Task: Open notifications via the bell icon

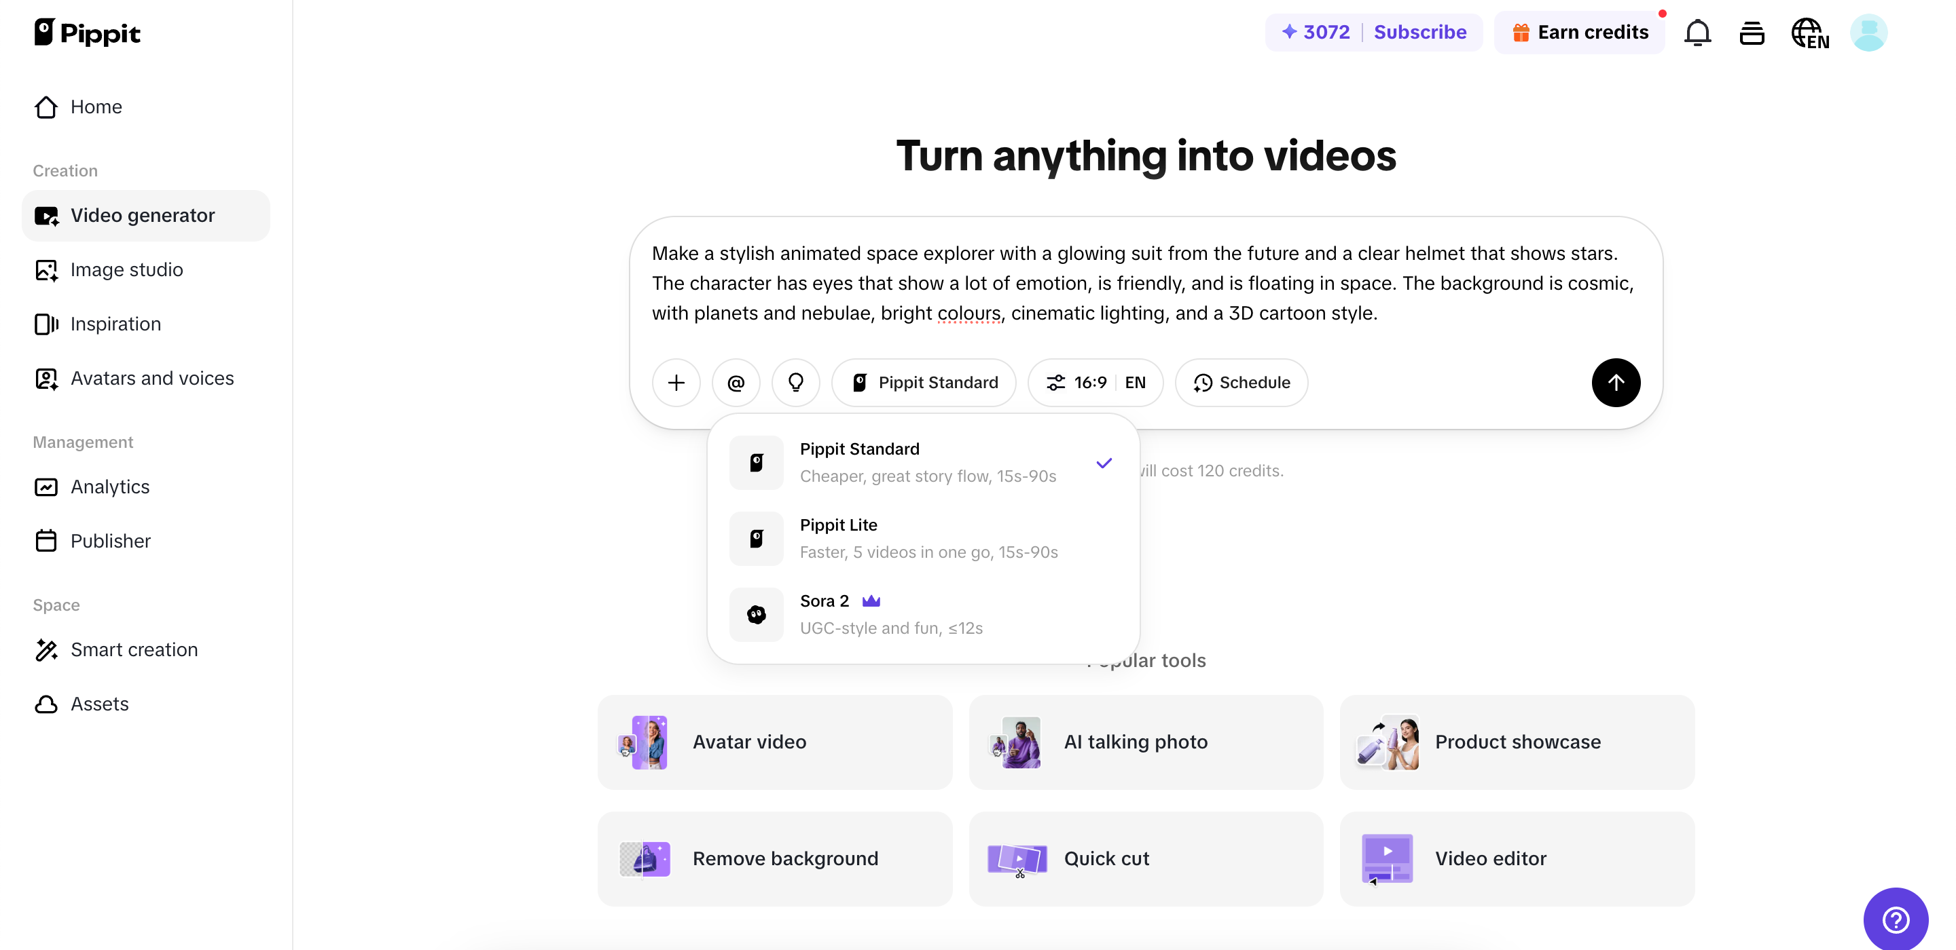Action: click(1697, 32)
